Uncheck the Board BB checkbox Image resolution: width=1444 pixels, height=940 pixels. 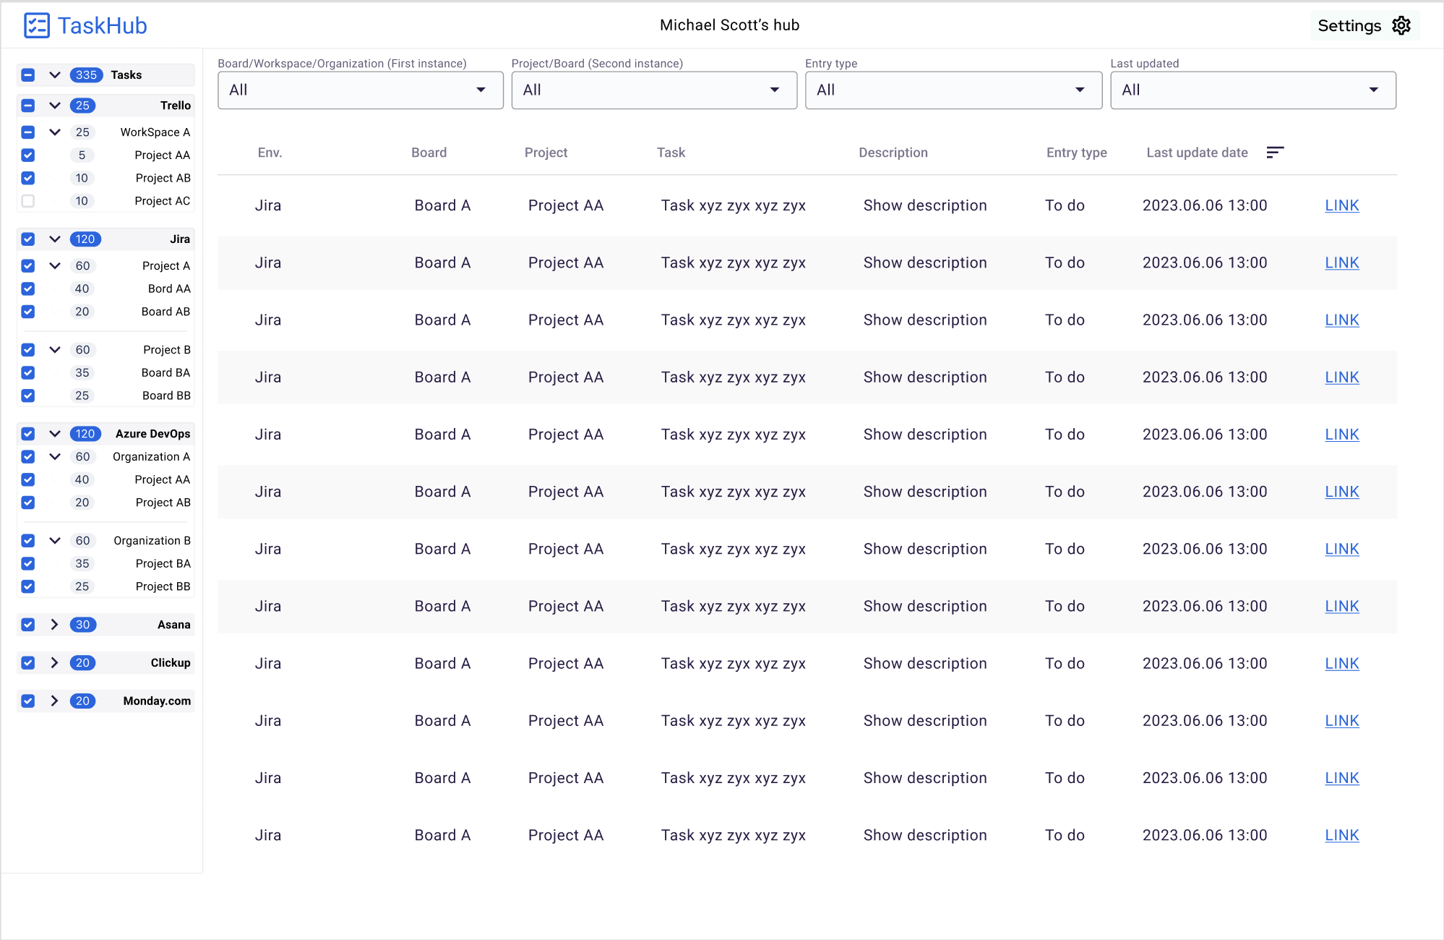click(x=28, y=396)
